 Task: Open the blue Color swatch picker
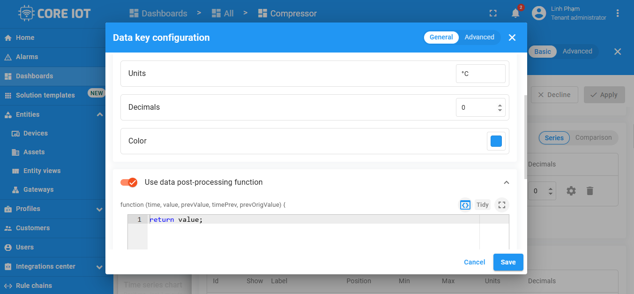click(x=496, y=141)
